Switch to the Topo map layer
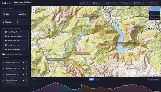 pos(154,9)
